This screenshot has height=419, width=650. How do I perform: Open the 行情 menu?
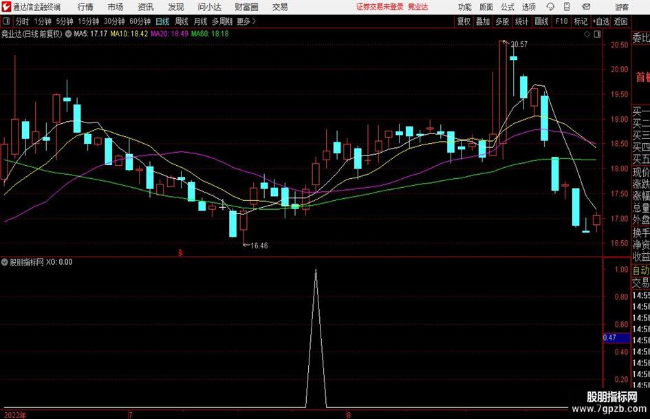click(x=85, y=7)
